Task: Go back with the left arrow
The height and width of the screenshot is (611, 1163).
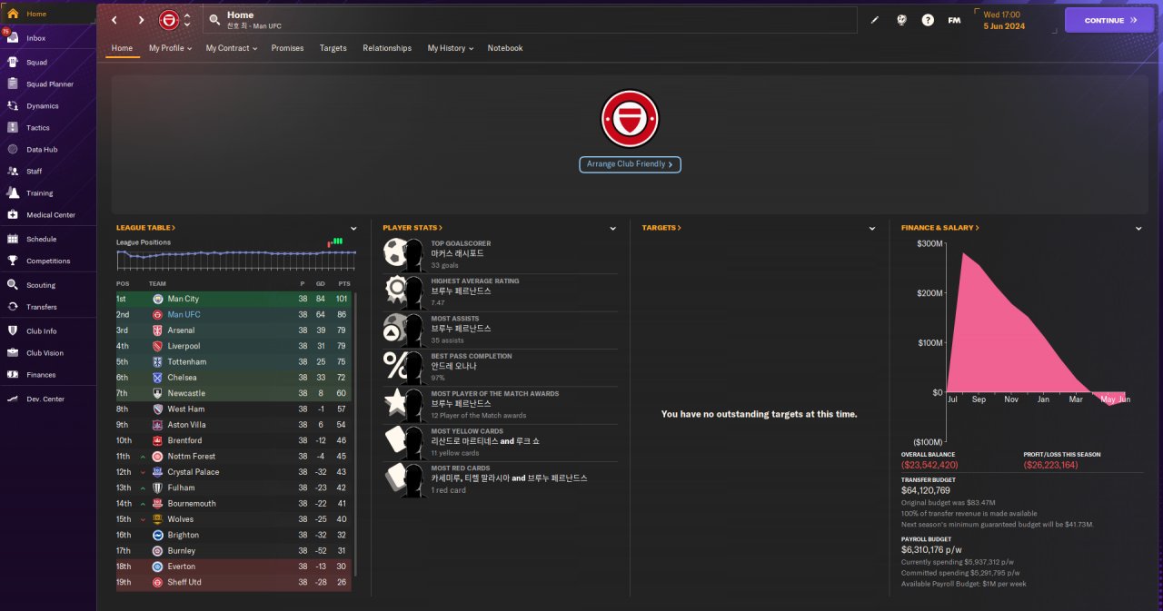Action: (x=114, y=20)
